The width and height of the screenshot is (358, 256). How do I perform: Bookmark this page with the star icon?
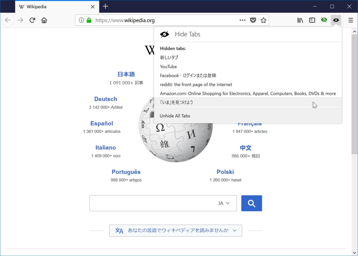(263, 20)
